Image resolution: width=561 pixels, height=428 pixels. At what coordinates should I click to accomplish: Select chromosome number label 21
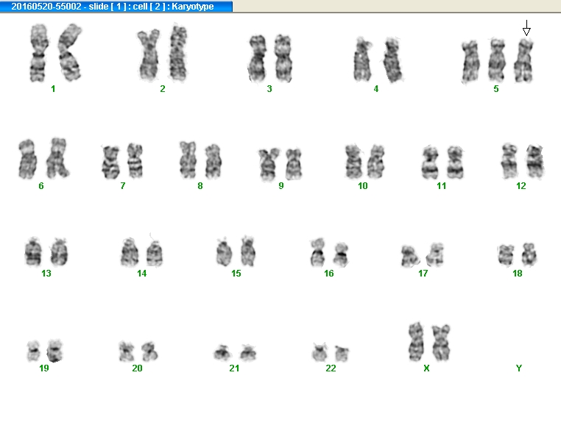point(234,368)
